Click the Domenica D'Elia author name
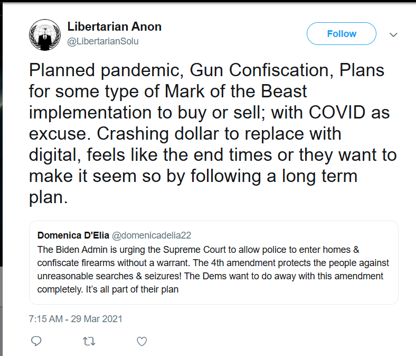The height and width of the screenshot is (356, 416). 73,235
